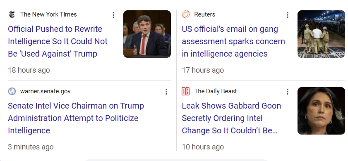The image size is (348, 161).
Task: Open 'Official Pushed to Rewrite Intelligence' headline
Action: [x=58, y=41]
